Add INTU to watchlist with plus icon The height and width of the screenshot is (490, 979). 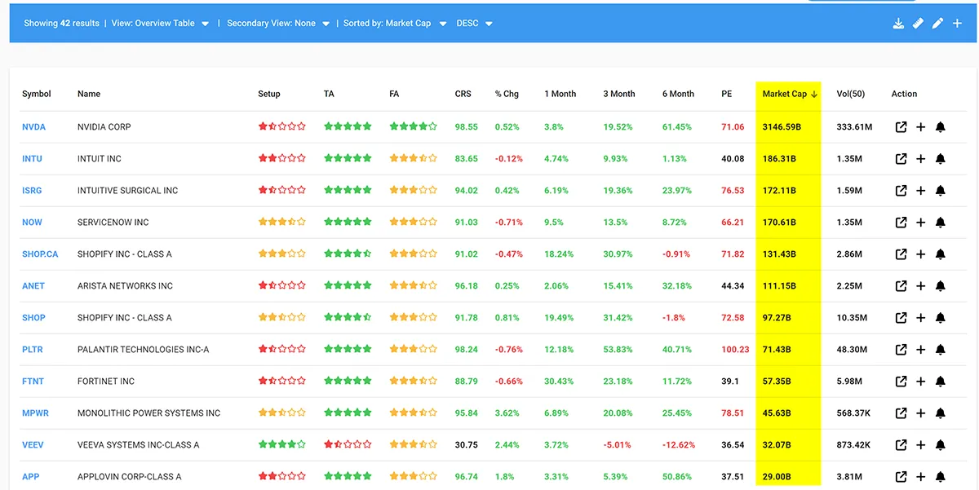[x=920, y=159]
